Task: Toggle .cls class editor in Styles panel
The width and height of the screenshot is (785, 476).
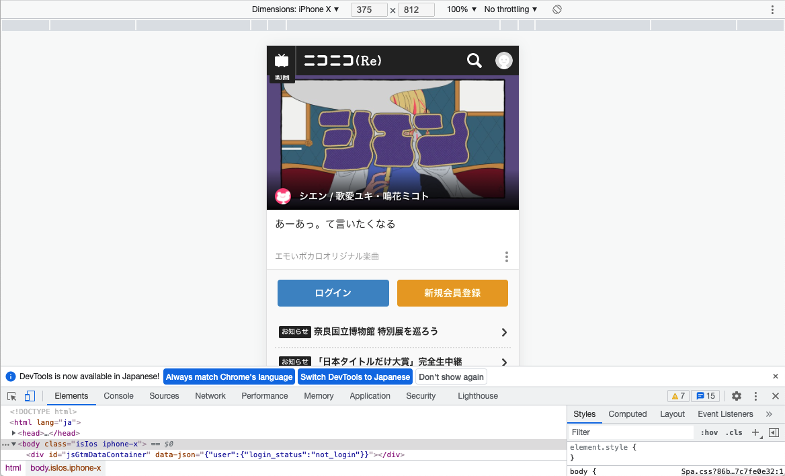Action: [x=734, y=432]
